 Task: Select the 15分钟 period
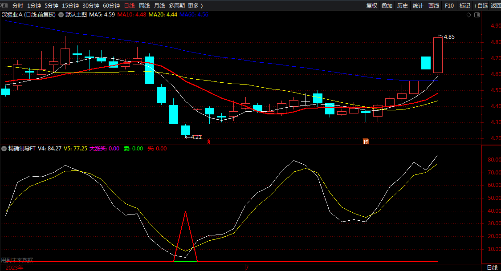(70, 6)
